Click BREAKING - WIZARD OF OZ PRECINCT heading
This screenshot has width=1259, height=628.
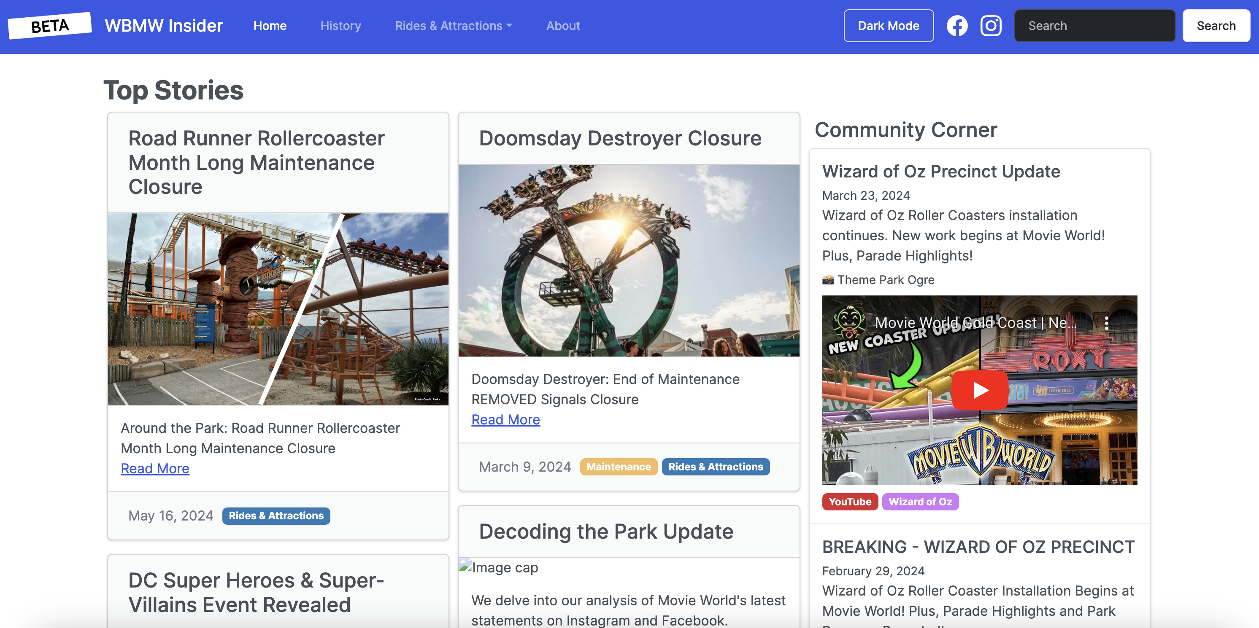coord(978,547)
